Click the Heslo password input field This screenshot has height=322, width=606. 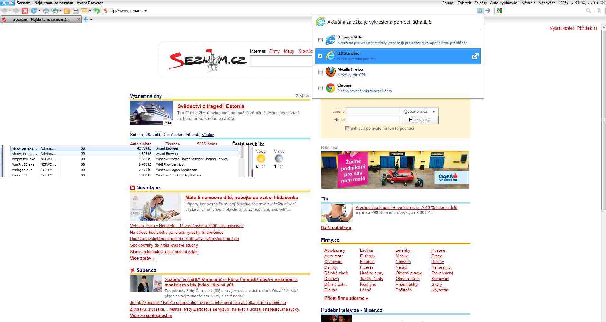click(373, 120)
